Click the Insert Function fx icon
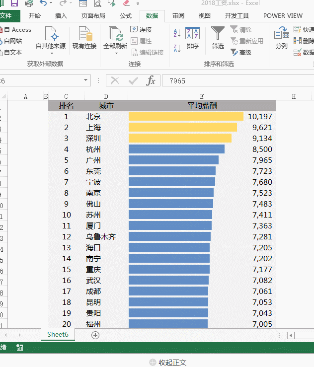The height and width of the screenshot is (367, 314). [151, 80]
